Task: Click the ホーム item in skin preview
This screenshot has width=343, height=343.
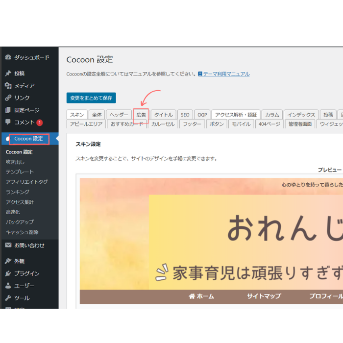Action: pyautogui.click(x=201, y=296)
